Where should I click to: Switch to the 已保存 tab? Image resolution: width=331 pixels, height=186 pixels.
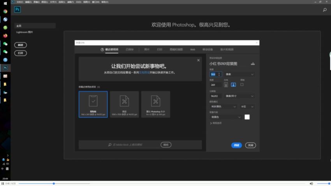[130, 49]
